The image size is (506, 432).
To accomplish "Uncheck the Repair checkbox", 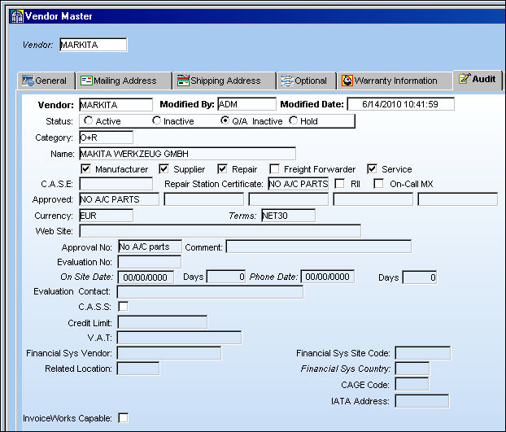I will click(x=222, y=168).
